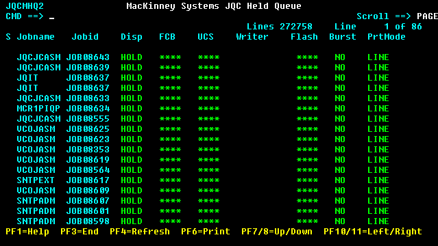
Task: Click the JQCMHQ2 panel identifier
Action: (25, 6)
